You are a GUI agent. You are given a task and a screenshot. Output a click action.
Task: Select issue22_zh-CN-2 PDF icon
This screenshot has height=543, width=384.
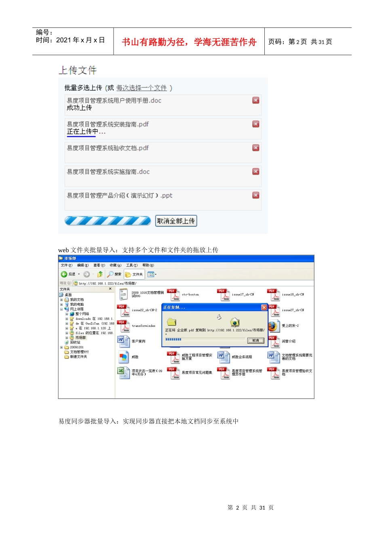(x=123, y=310)
